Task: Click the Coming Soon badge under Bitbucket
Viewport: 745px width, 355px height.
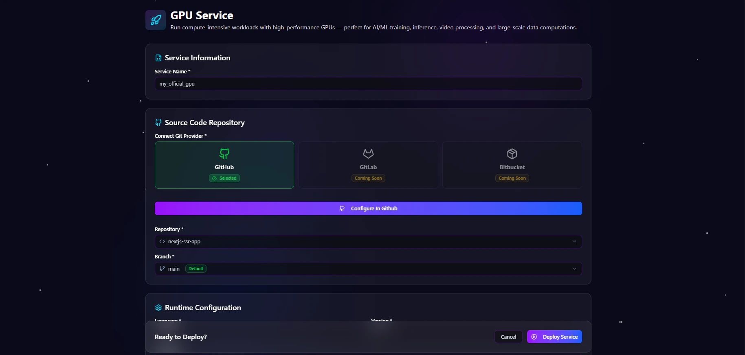Action: (x=512, y=178)
